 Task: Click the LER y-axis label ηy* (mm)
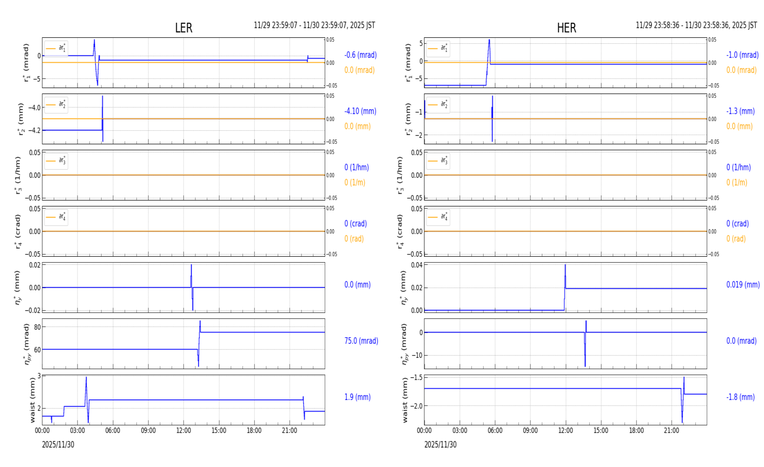pos(18,288)
